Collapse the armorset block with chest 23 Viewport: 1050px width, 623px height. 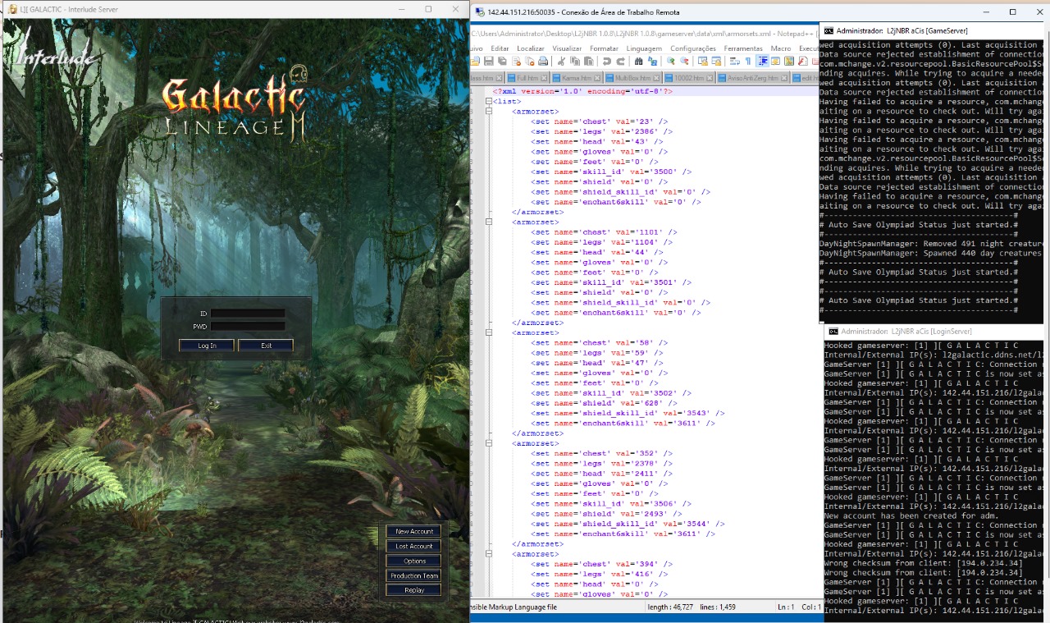(x=489, y=111)
